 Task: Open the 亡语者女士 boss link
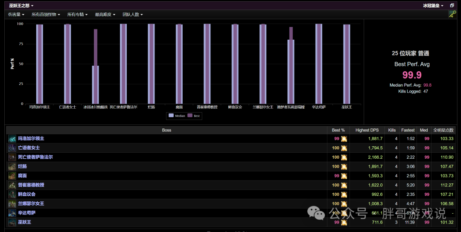[x=29, y=148]
